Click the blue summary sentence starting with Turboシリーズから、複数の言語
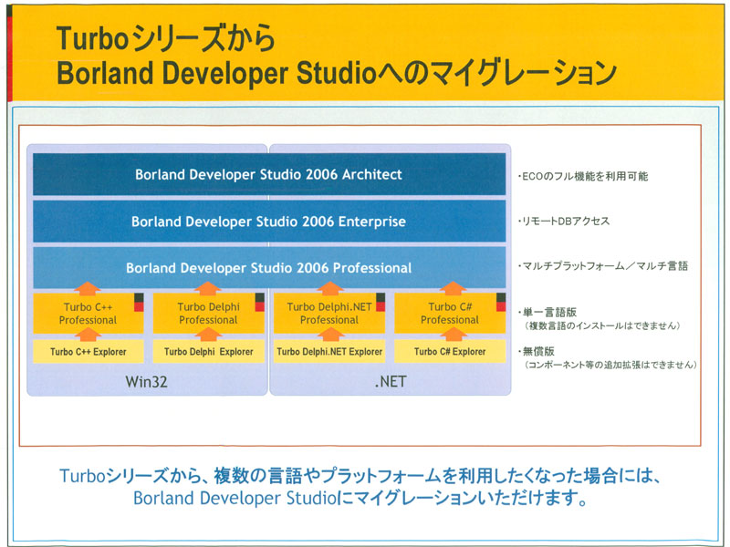Screen dimensions: 730x547 (360, 476)
